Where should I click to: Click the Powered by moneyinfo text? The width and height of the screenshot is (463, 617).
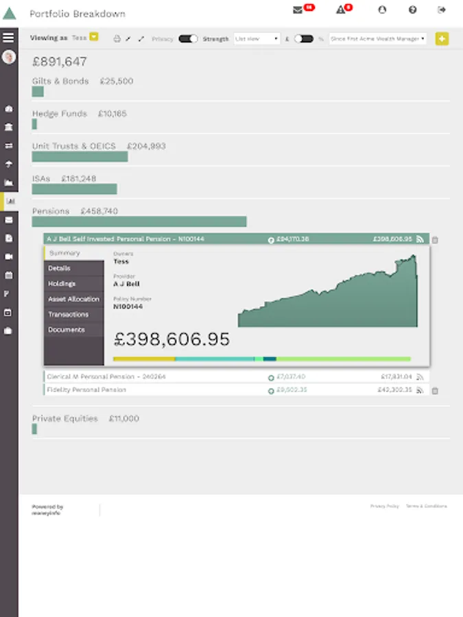tap(47, 510)
